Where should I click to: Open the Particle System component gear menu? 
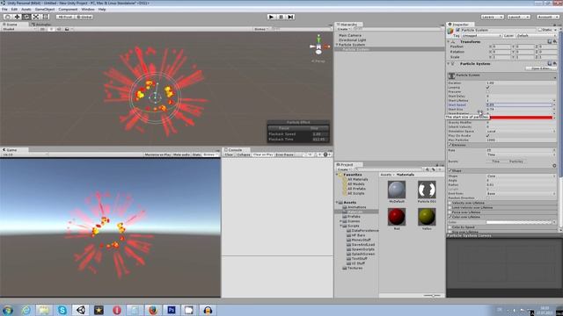tap(555, 63)
